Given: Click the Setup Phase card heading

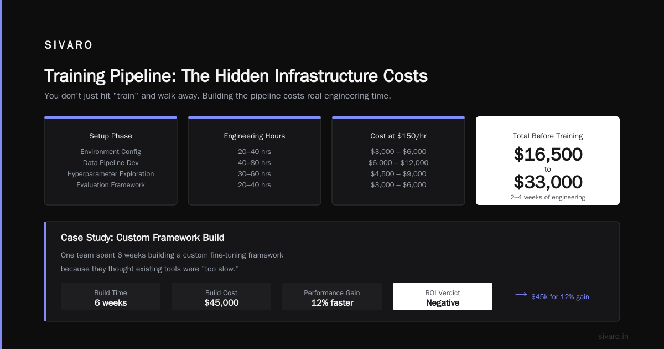Looking at the screenshot, I should pos(111,136).
